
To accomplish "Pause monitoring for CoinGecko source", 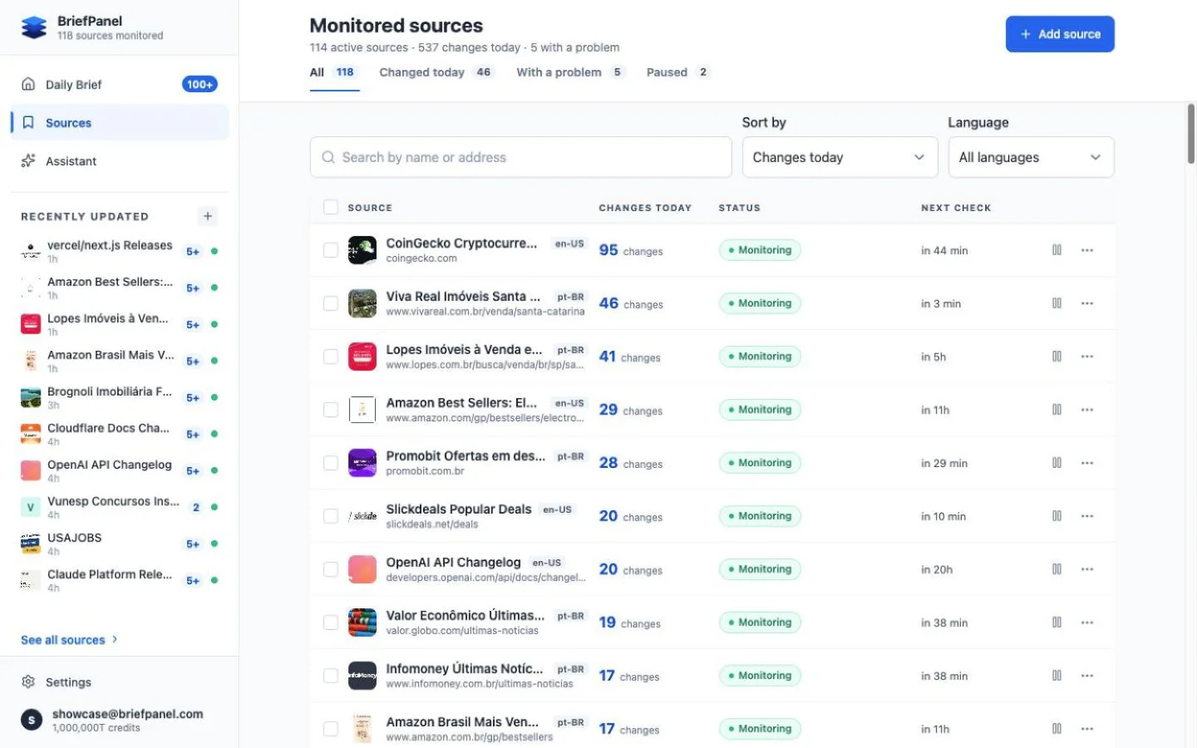I will 1057,250.
